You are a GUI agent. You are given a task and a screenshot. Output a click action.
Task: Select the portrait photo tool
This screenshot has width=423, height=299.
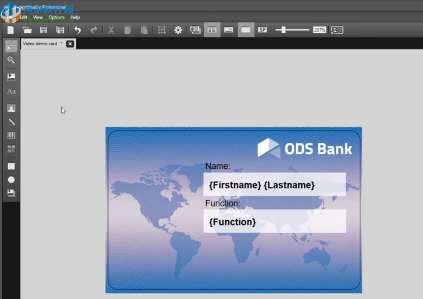pos(11,108)
